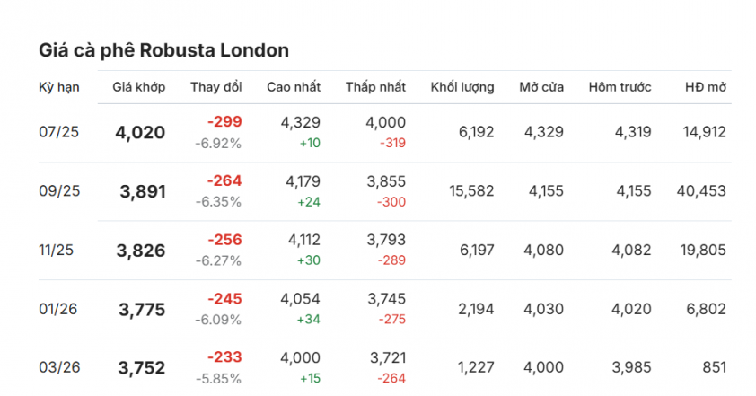756x396 pixels.
Task: Click the matched price 3,891
Action: [143, 191]
